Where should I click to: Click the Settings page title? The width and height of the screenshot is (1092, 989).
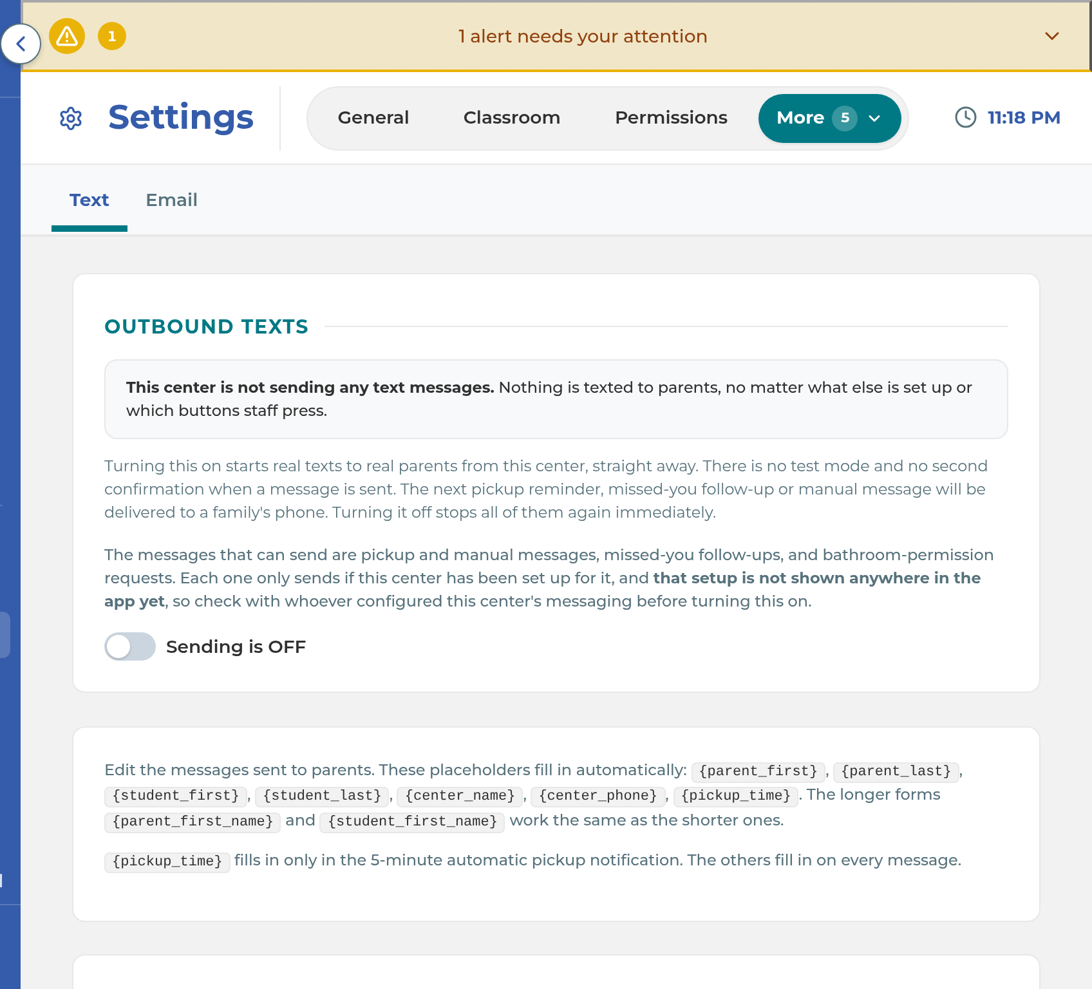[x=181, y=117]
